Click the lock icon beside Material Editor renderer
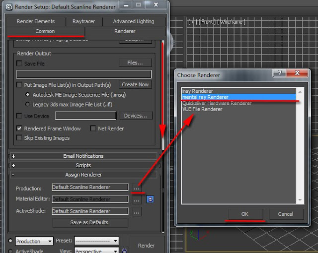The width and height of the screenshot is (318, 253). click(150, 199)
